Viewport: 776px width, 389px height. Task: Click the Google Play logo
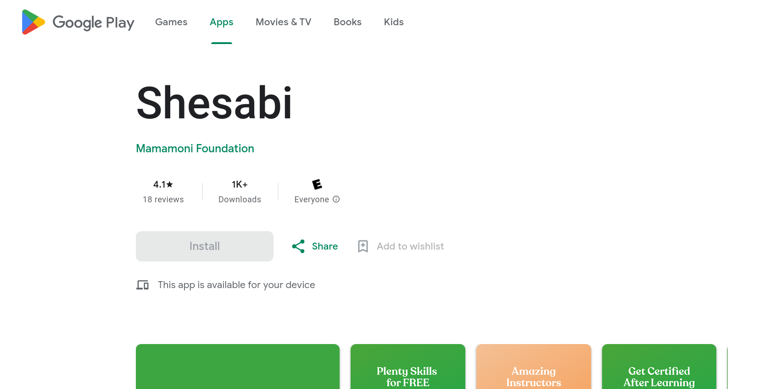pyautogui.click(x=78, y=22)
